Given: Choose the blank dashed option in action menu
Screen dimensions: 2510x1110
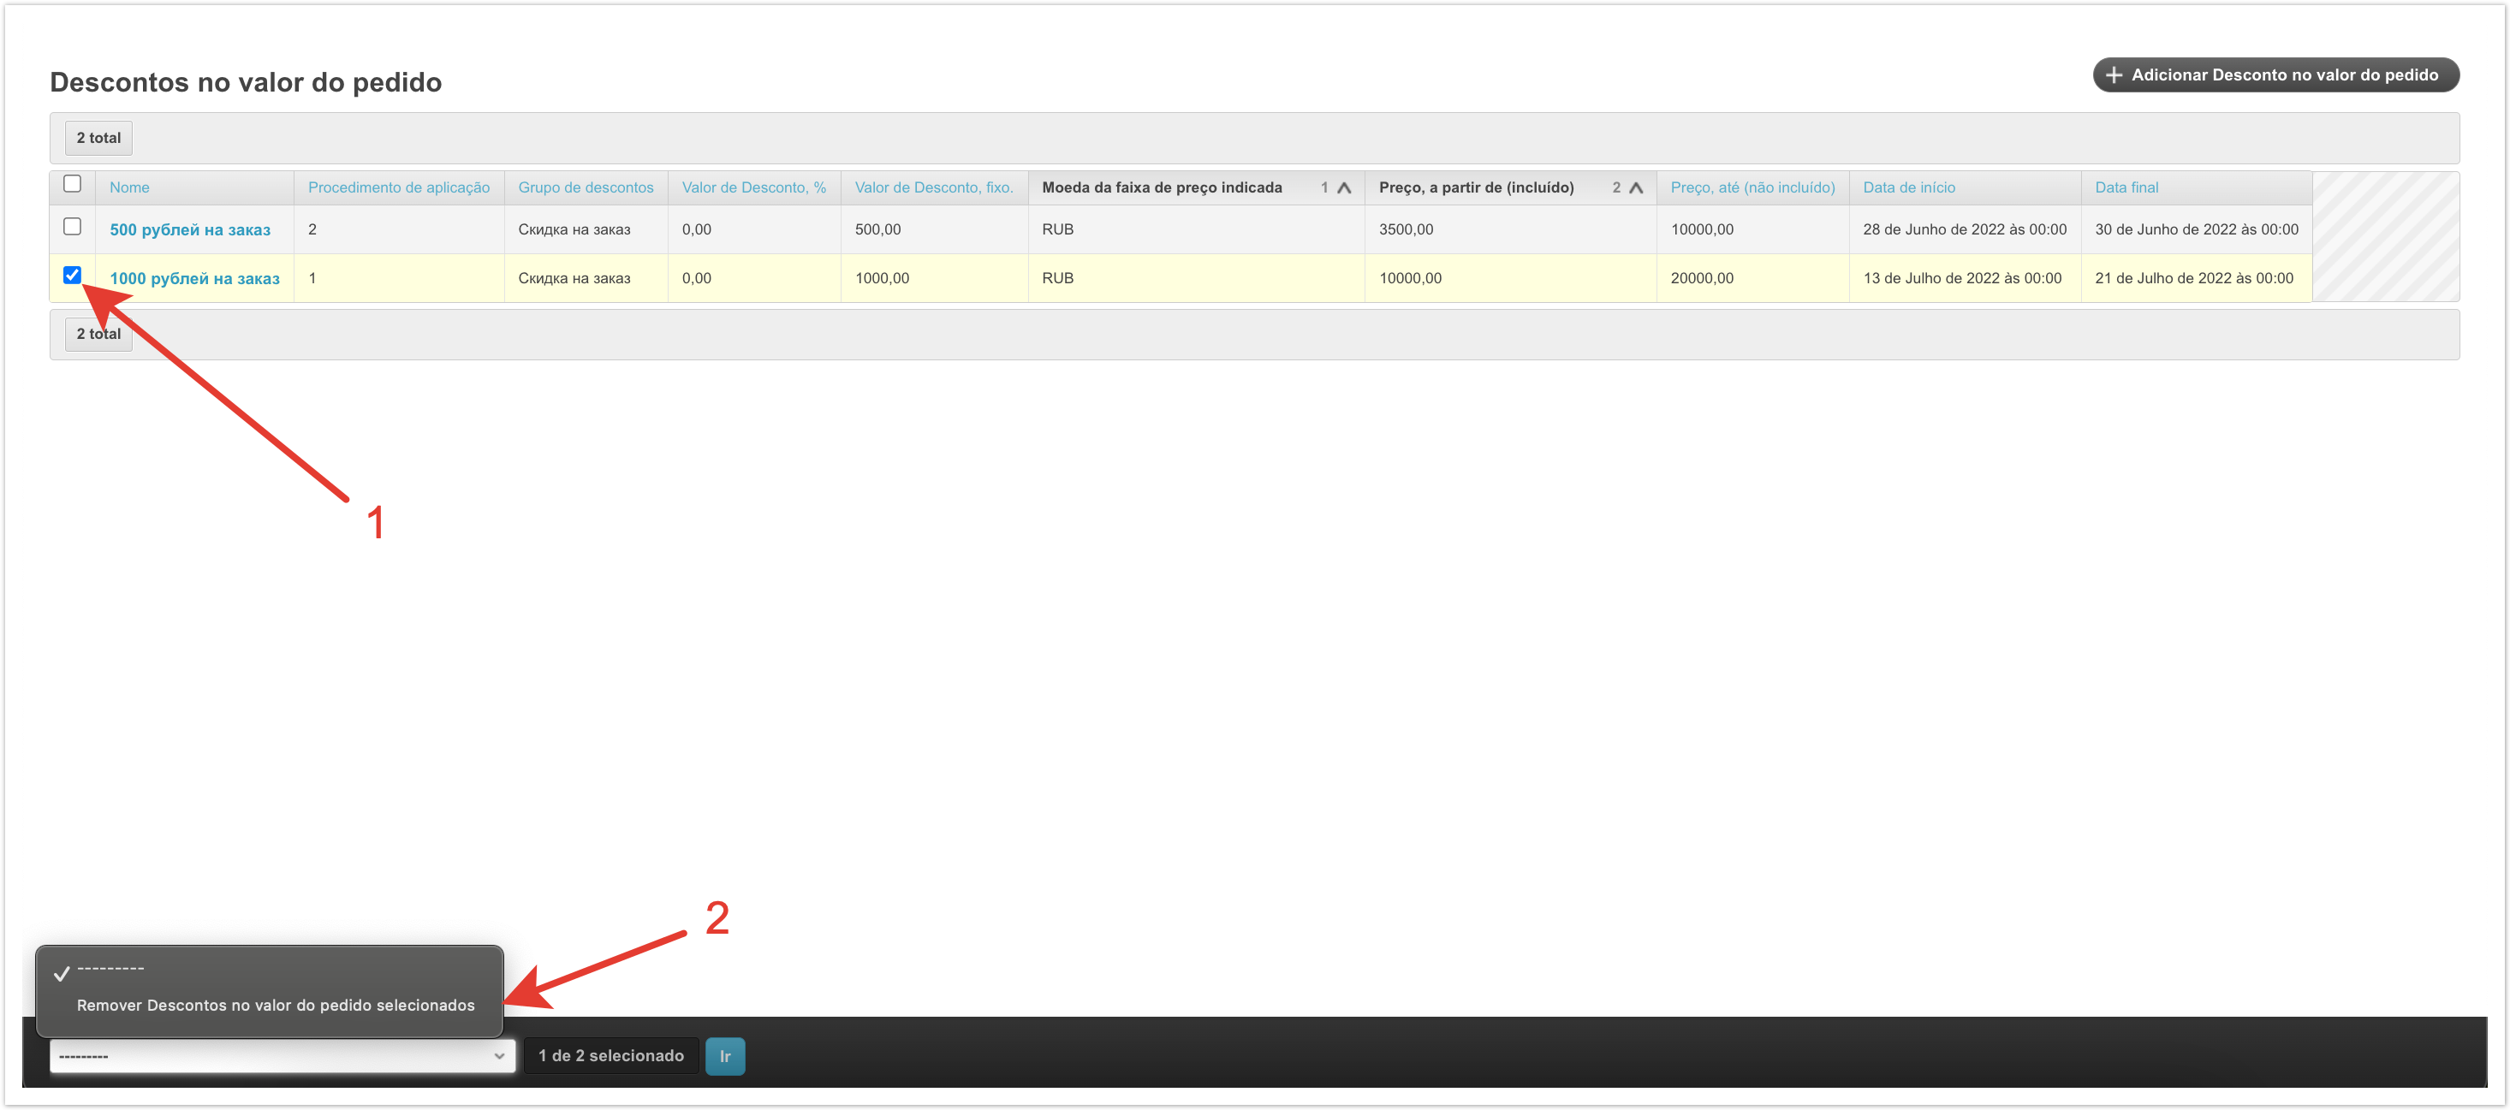Looking at the screenshot, I should pyautogui.click(x=110, y=969).
